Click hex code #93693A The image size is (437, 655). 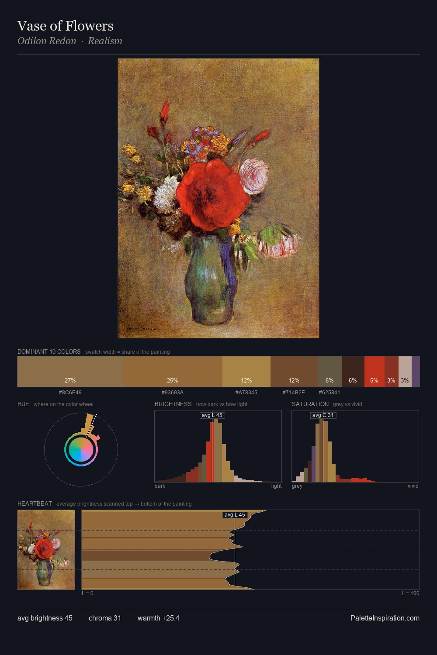coord(173,393)
